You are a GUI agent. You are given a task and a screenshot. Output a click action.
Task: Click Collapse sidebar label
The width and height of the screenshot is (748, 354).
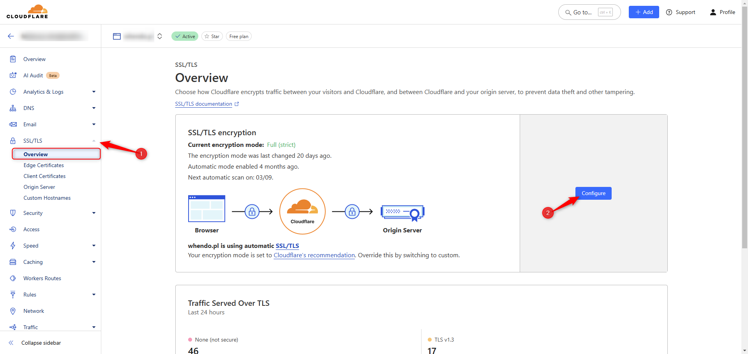[x=41, y=343]
